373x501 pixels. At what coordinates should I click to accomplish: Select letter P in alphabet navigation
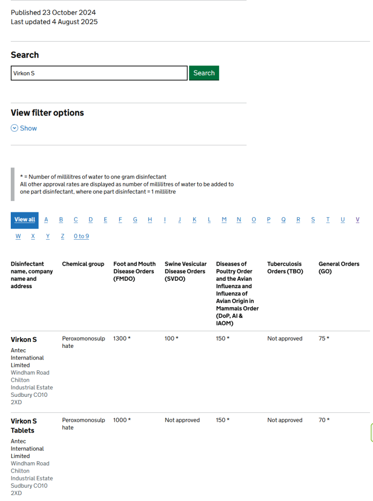[x=268, y=220]
